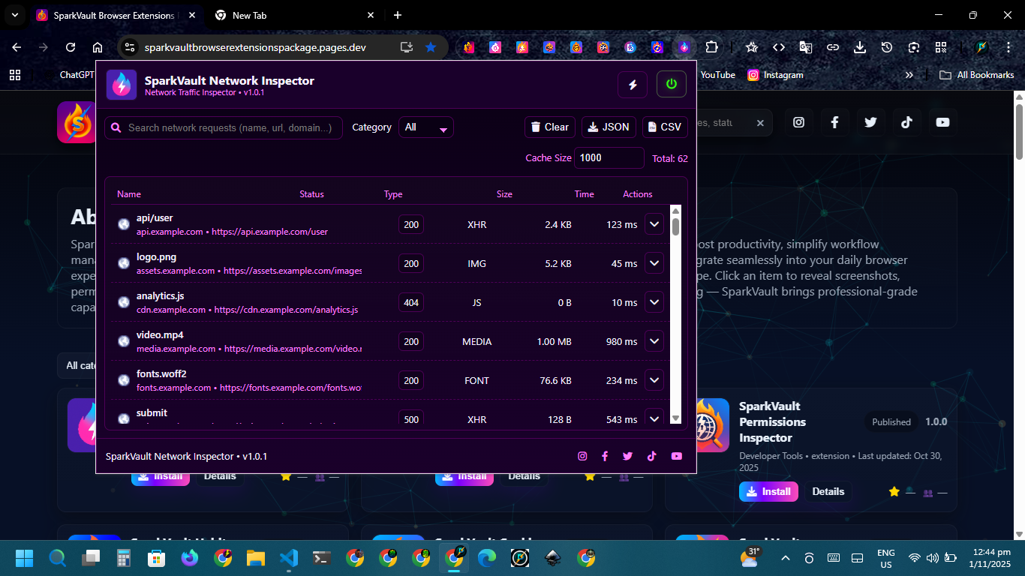Download requests with the CSV button
This screenshot has height=576, width=1025.
click(x=664, y=127)
